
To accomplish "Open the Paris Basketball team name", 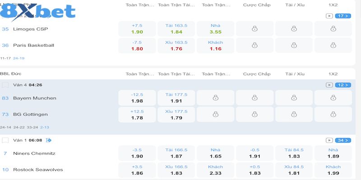I will tap(33, 45).
